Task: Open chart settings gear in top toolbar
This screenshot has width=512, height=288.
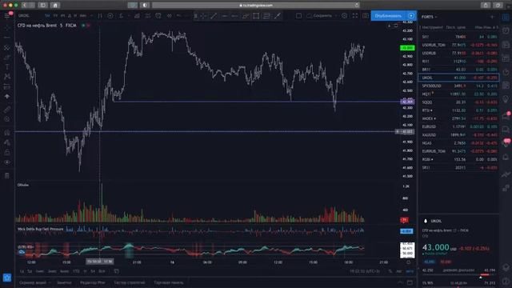Action: pyautogui.click(x=344, y=16)
